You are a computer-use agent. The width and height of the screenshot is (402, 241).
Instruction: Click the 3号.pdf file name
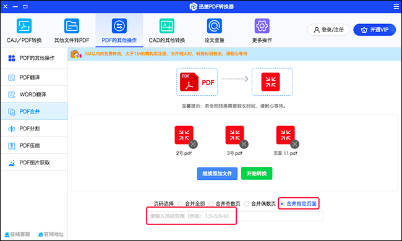coord(234,153)
